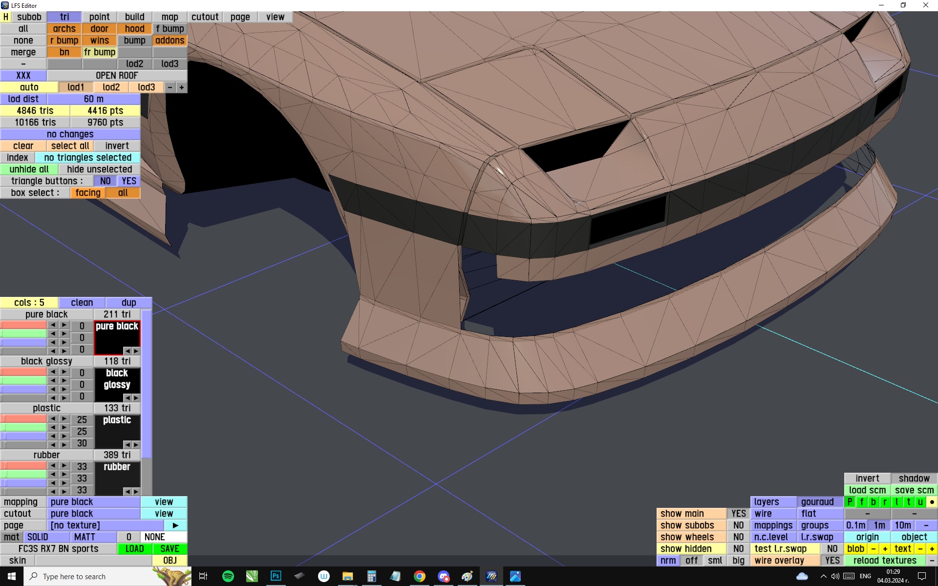Viewport: 938px width, 586px height.
Task: Switch to the build tab
Action: [134, 17]
